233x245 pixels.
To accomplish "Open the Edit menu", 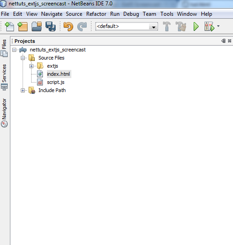I will [18, 14].
